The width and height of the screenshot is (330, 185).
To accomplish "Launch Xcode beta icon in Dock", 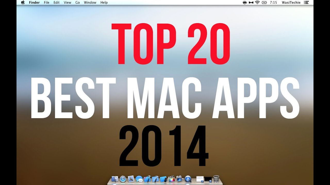I will tap(147, 179).
